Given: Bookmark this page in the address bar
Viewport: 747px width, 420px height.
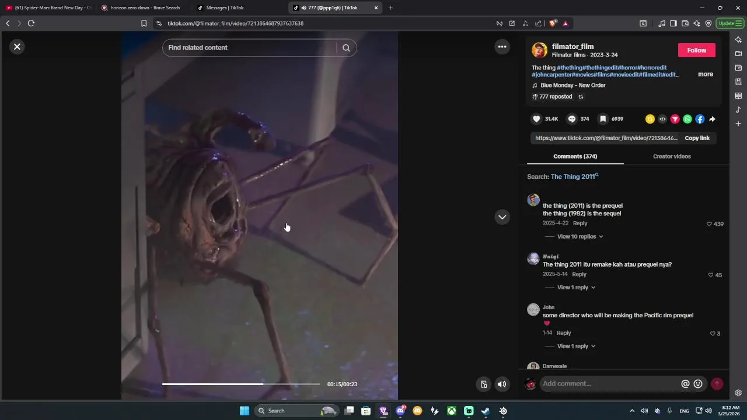Looking at the screenshot, I should pyautogui.click(x=144, y=23).
